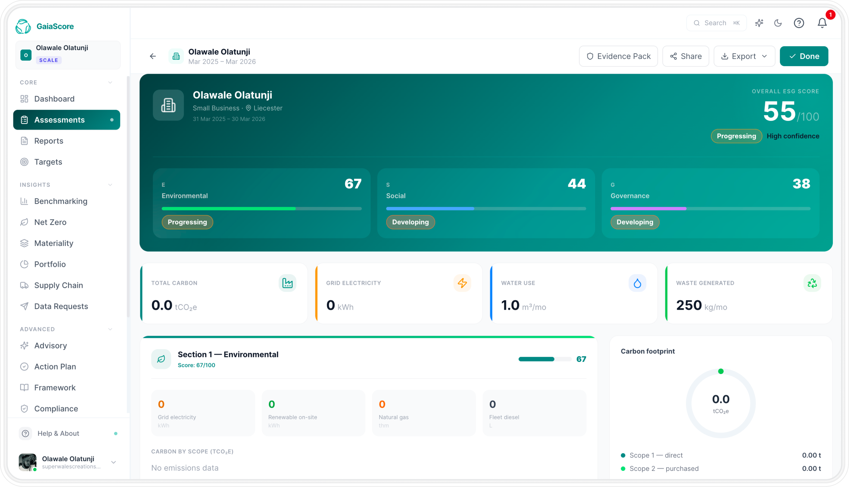Open the AI sparkle assistant icon

(759, 23)
